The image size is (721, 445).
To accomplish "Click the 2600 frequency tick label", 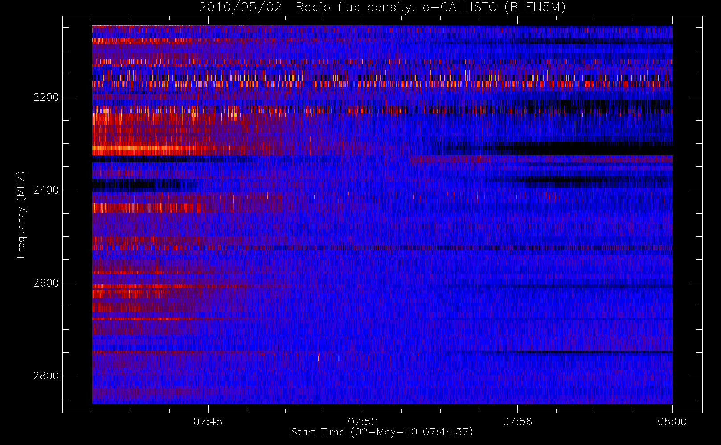I will [46, 283].
